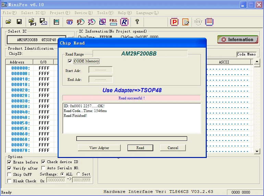Click the Chip Read progress bar
The height and width of the screenshot is (196, 264).
click(132, 139)
